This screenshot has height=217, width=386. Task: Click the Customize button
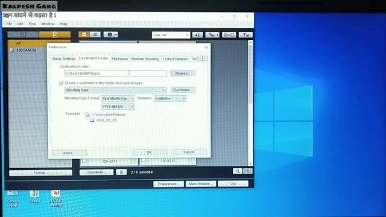coord(183,90)
